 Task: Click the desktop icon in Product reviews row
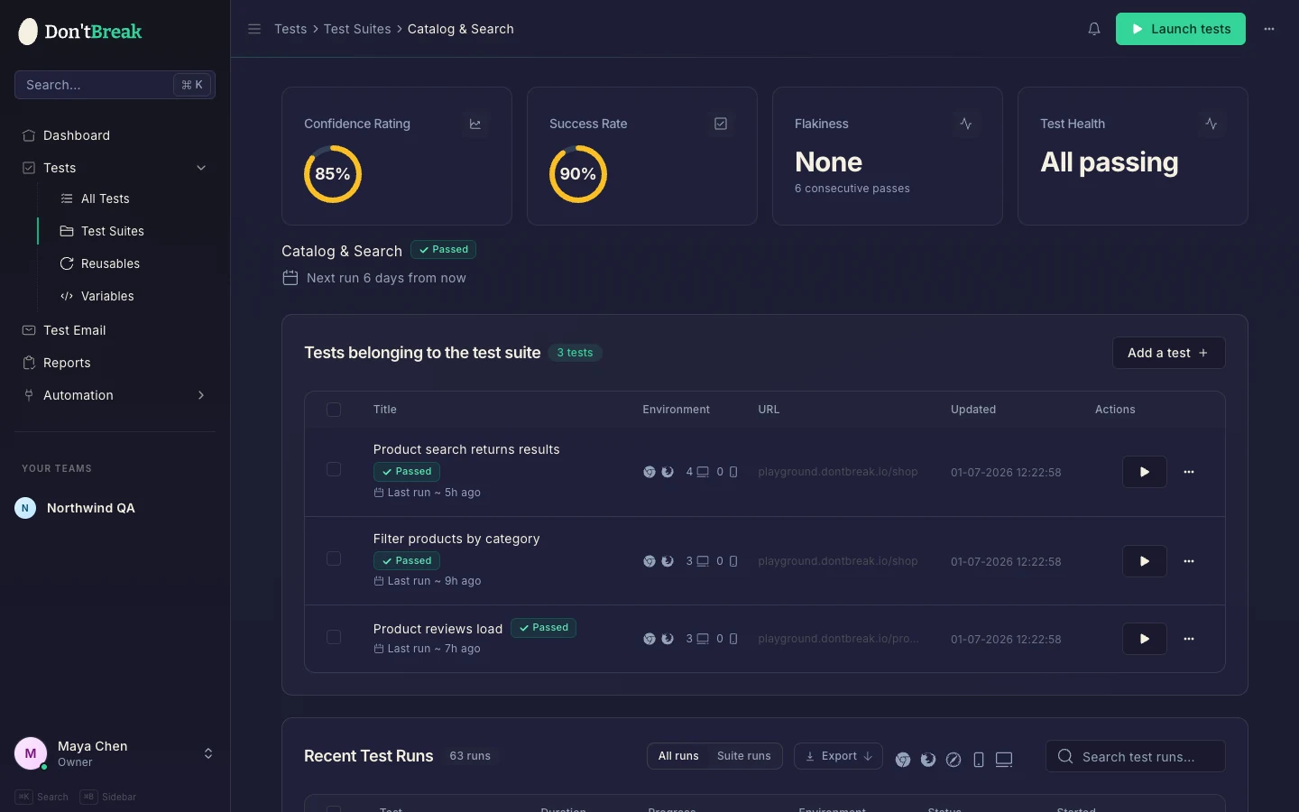(x=703, y=639)
